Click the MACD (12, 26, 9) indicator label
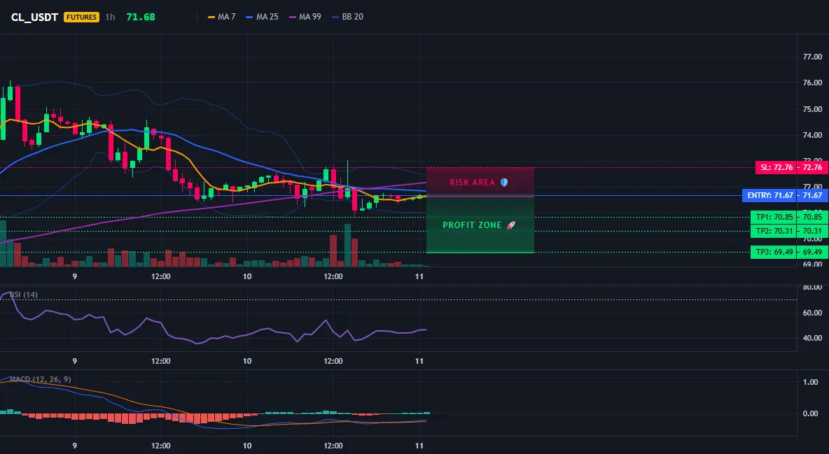This screenshot has width=829, height=454. pos(40,379)
